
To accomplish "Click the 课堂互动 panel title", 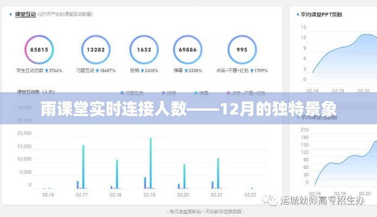I will [x=25, y=15].
